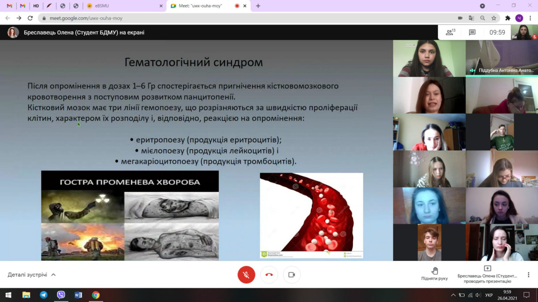Switch to the eBSMU tab
The height and width of the screenshot is (302, 538).
(x=123, y=6)
